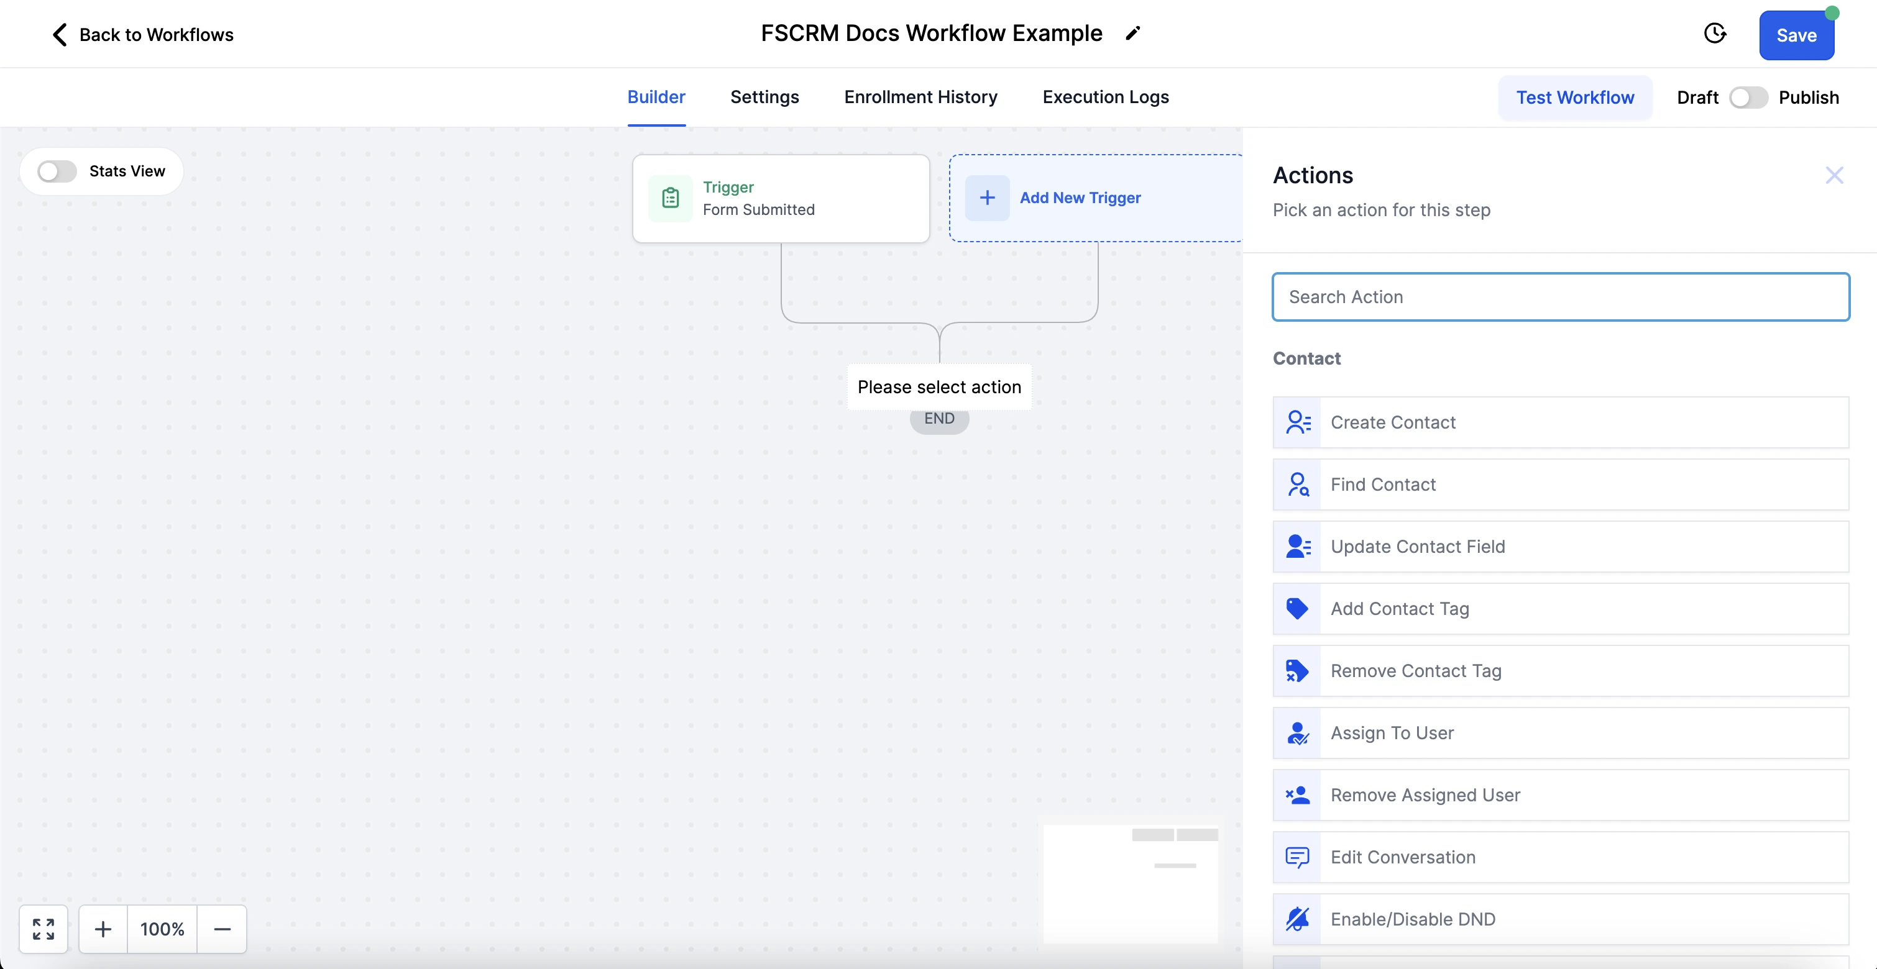The height and width of the screenshot is (969, 1877).
Task: Open the workflow history icon
Action: (x=1716, y=35)
